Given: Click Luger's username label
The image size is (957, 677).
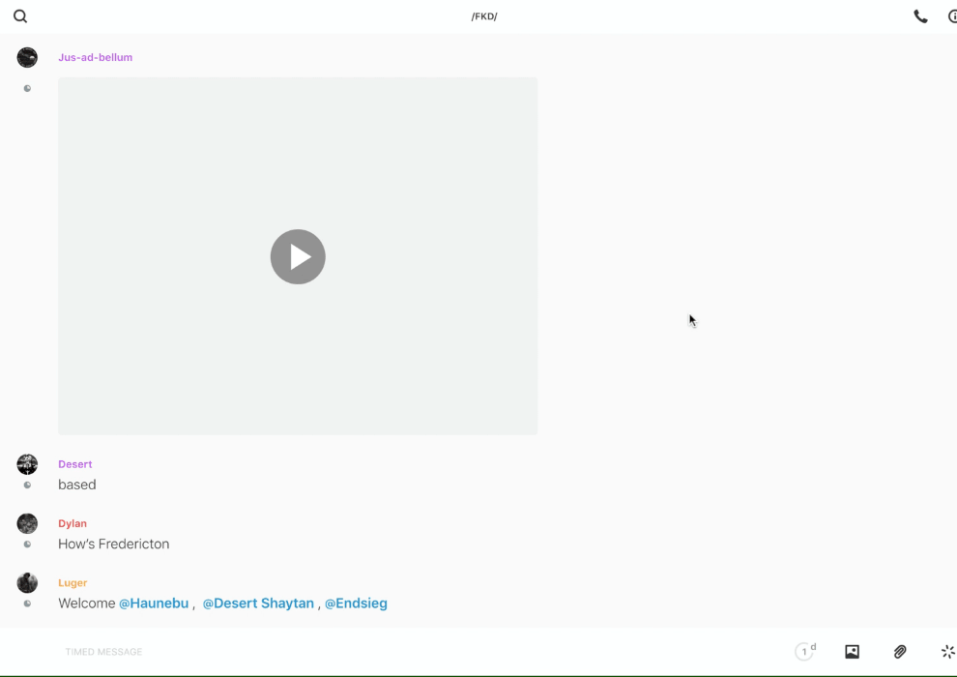Looking at the screenshot, I should point(72,583).
